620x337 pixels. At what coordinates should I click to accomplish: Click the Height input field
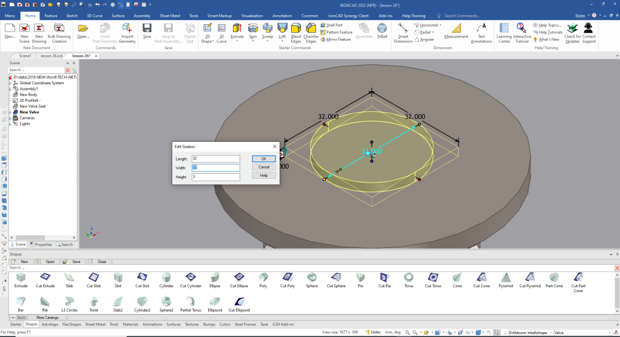(x=215, y=177)
